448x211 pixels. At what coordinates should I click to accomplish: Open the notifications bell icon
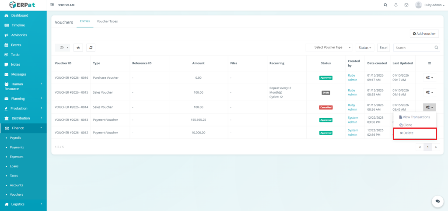tap(396, 5)
